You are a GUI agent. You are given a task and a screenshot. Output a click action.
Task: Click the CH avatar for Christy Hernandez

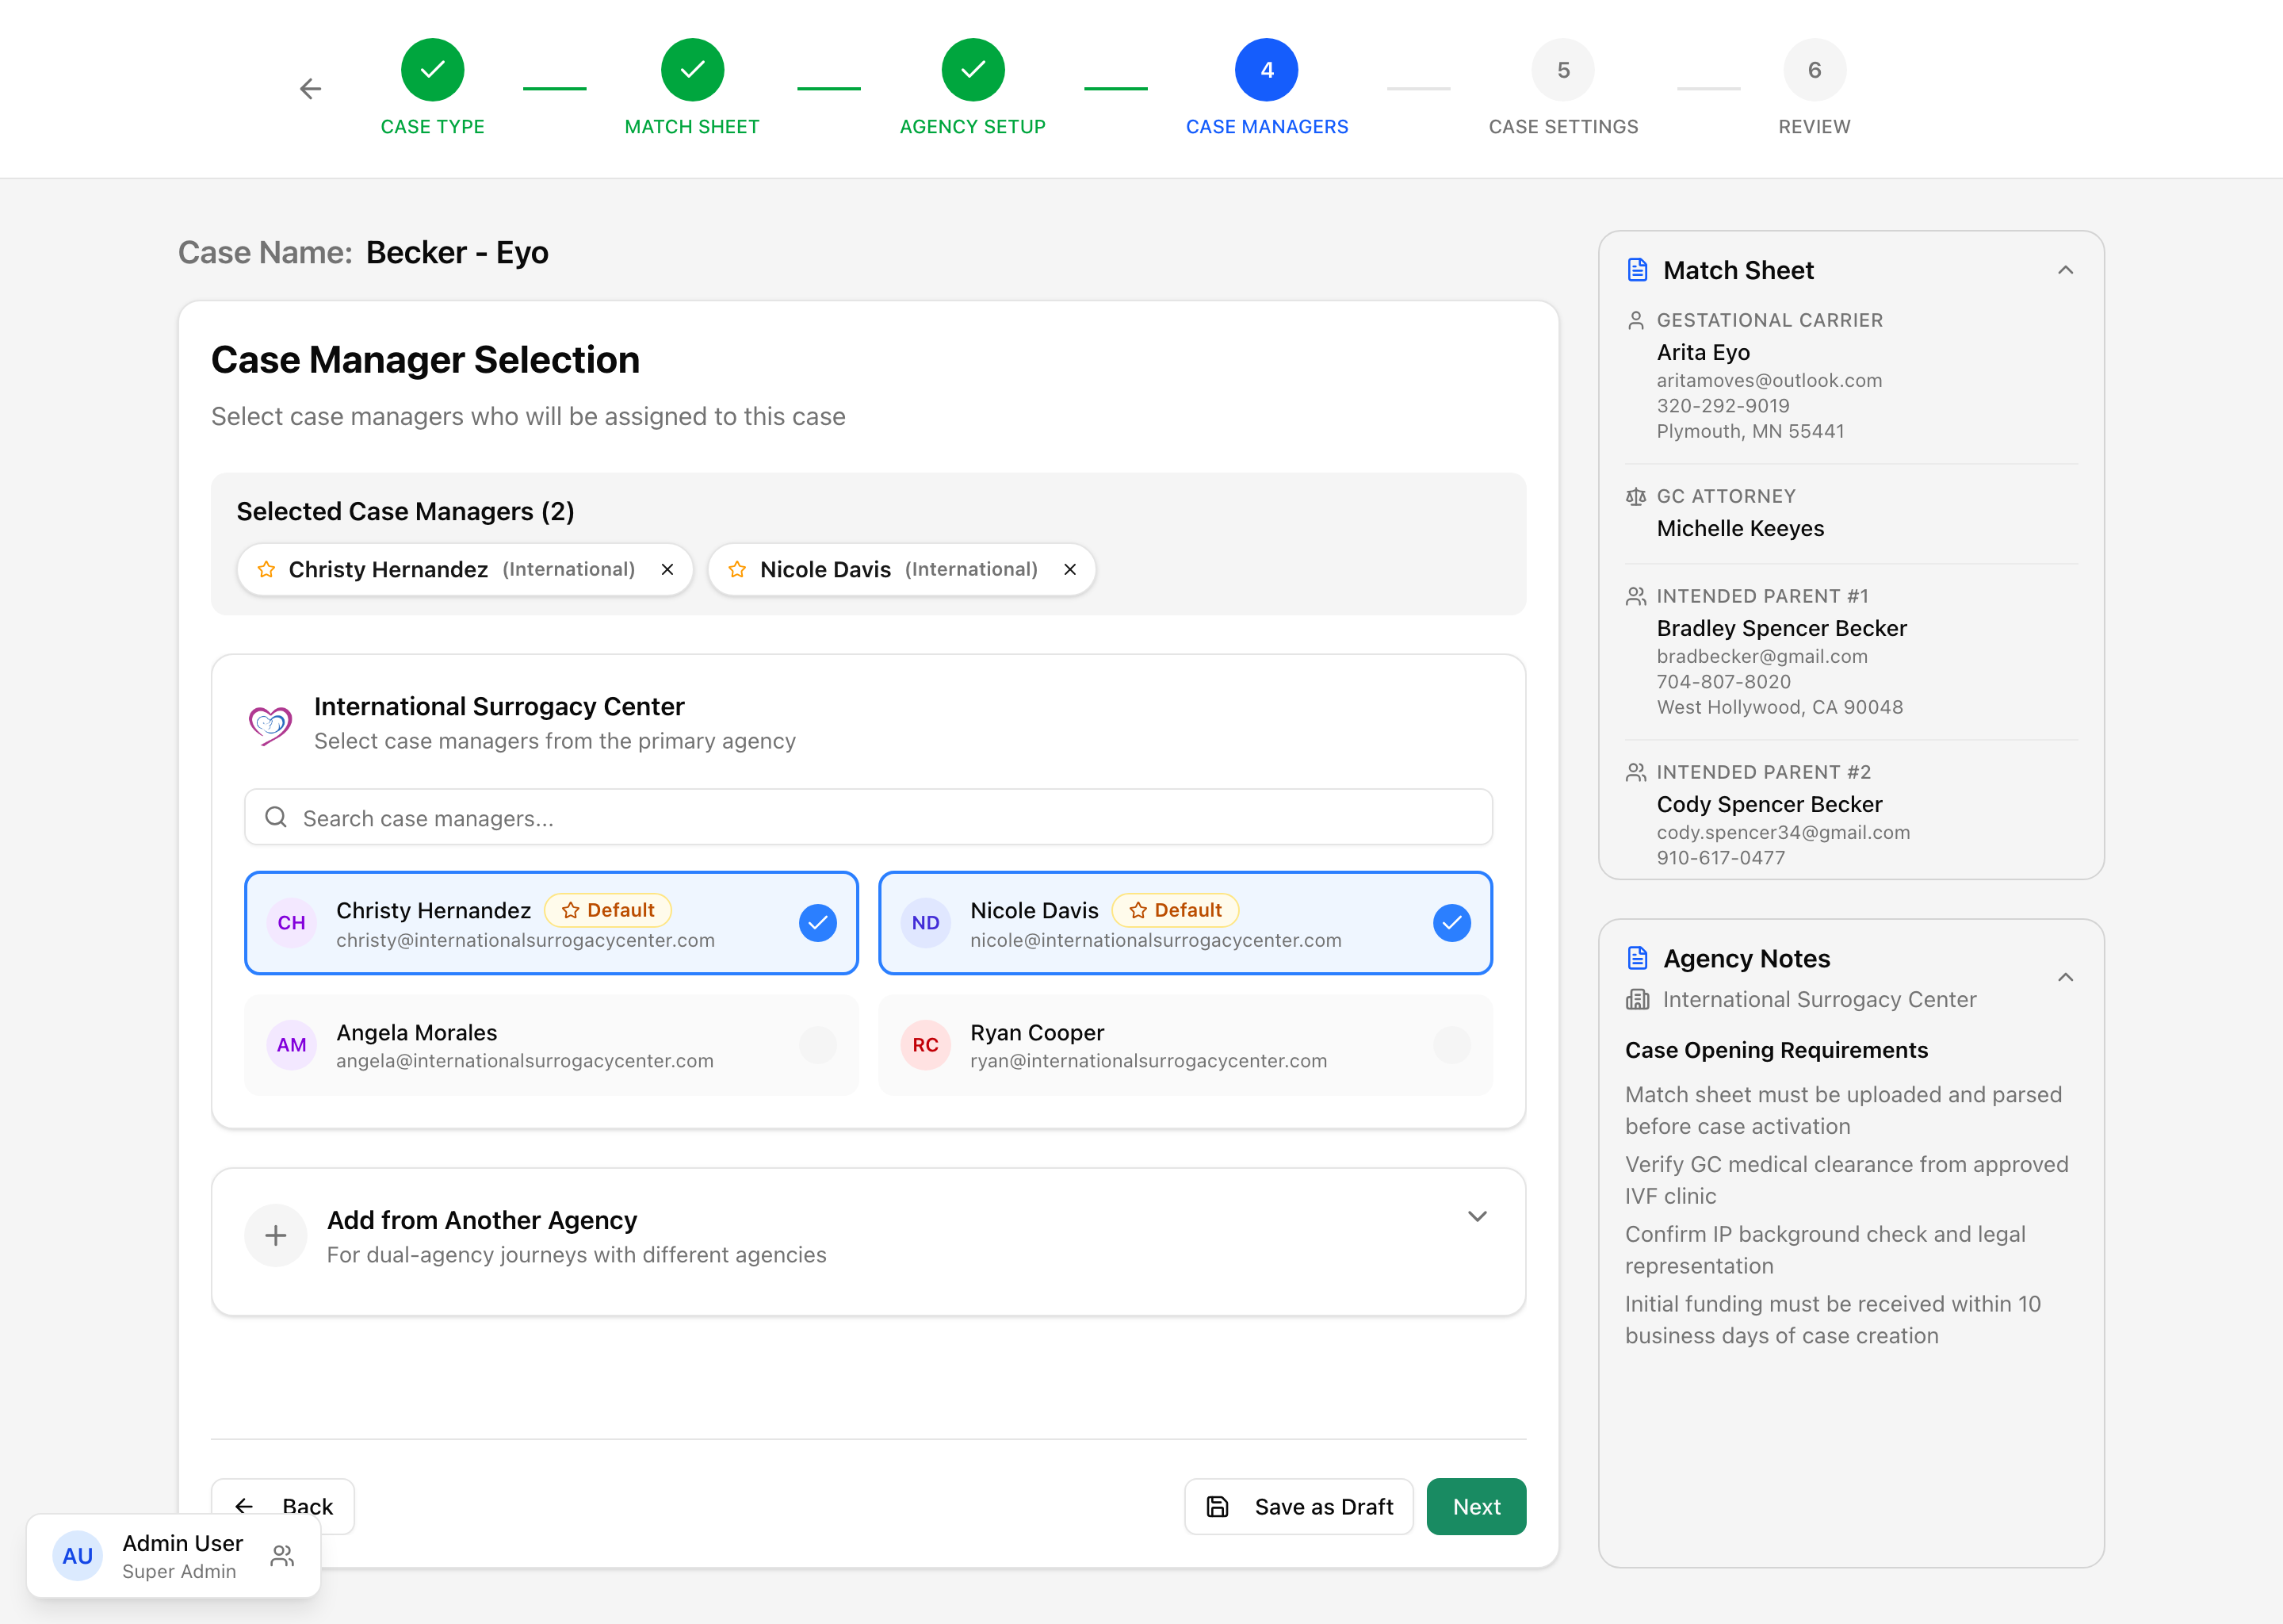292,922
